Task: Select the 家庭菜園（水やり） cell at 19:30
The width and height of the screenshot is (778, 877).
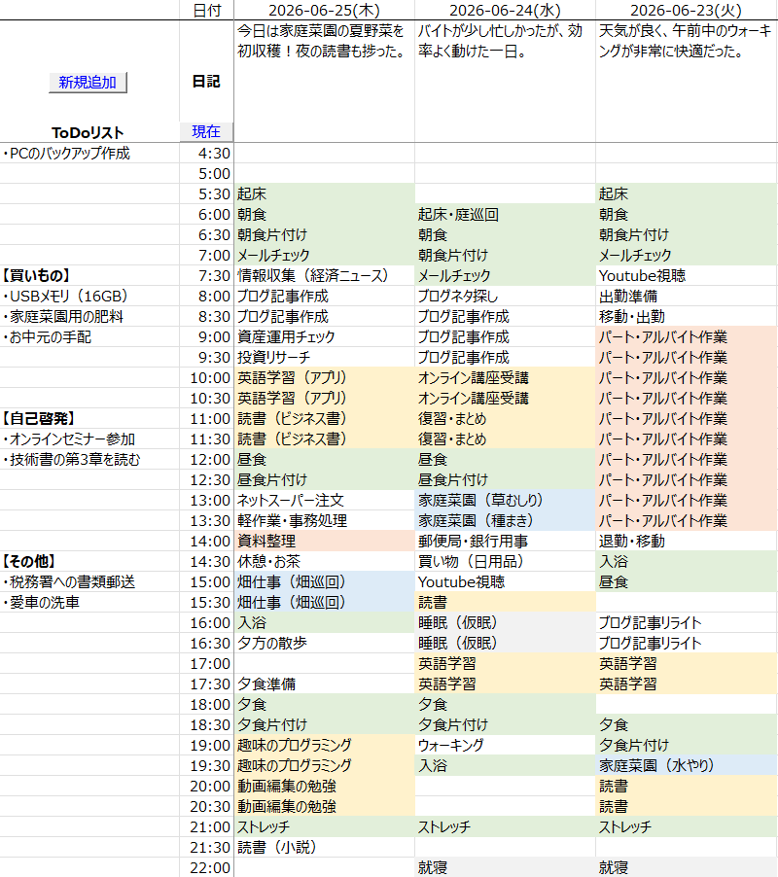Action: tap(687, 765)
